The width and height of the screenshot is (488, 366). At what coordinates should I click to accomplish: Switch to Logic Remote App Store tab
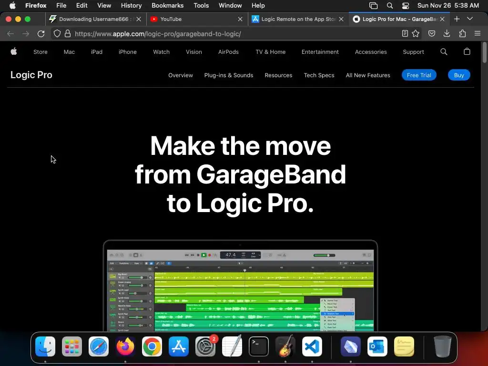(298, 19)
